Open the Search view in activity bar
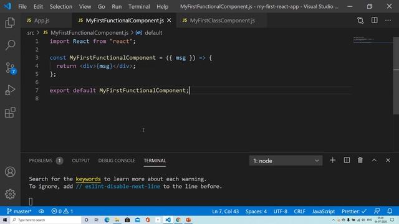This screenshot has height=224, width=399. click(10, 45)
